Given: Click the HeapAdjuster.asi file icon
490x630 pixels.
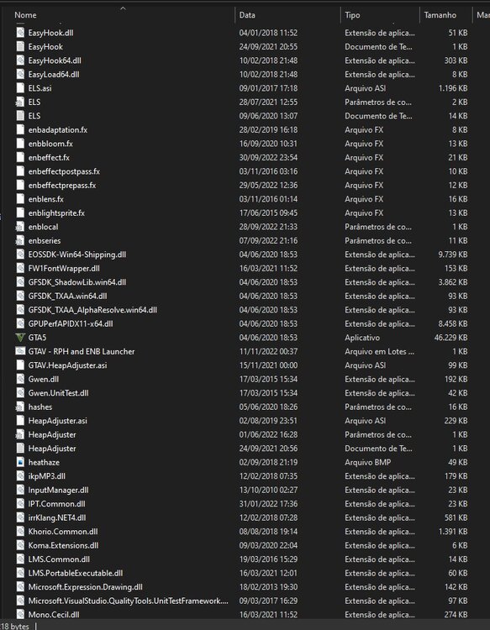Looking at the screenshot, I should click(x=20, y=421).
